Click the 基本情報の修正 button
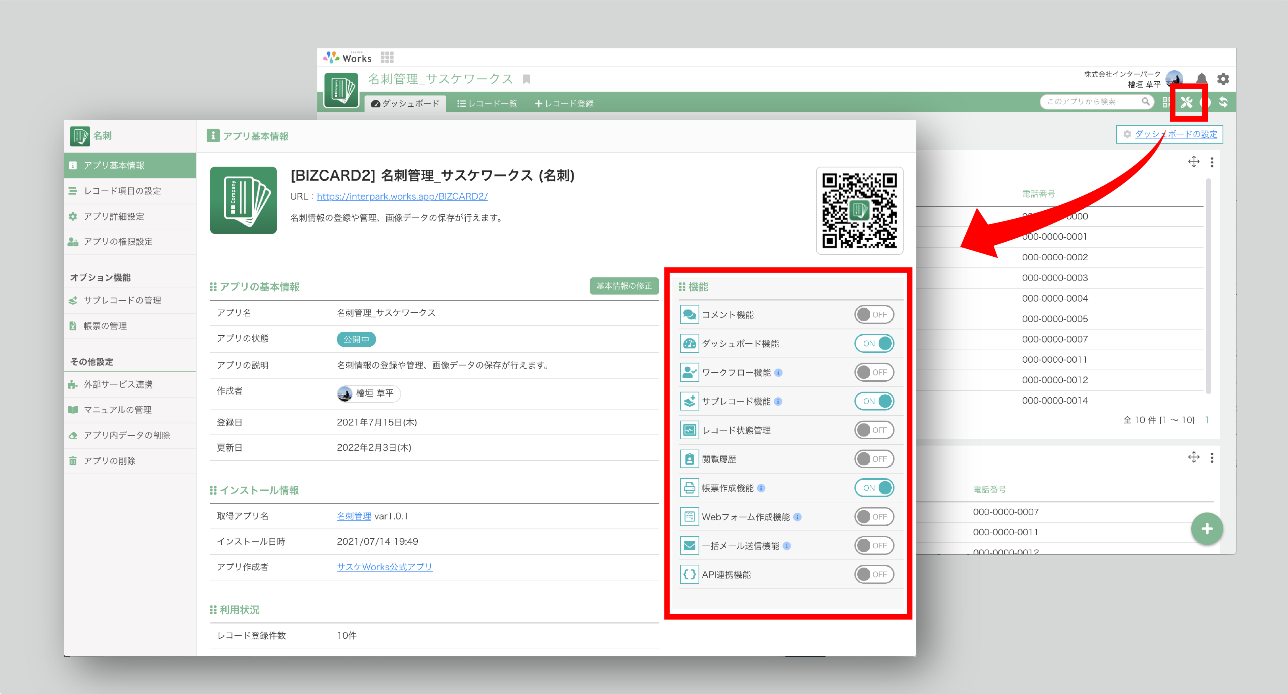Screen dimensions: 1288x694 click(x=624, y=286)
